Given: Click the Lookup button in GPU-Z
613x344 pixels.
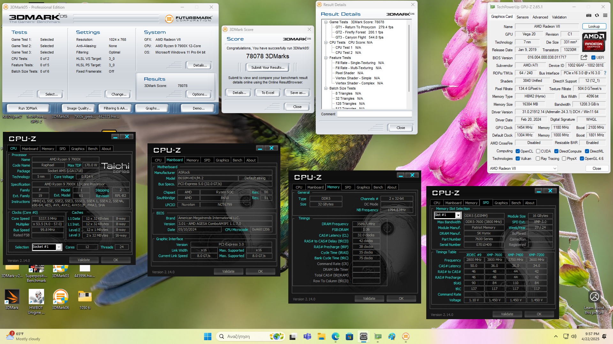Looking at the screenshot, I should pyautogui.click(x=594, y=26).
